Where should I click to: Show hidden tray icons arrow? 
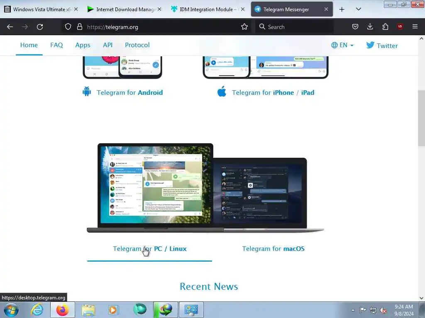[353, 311]
